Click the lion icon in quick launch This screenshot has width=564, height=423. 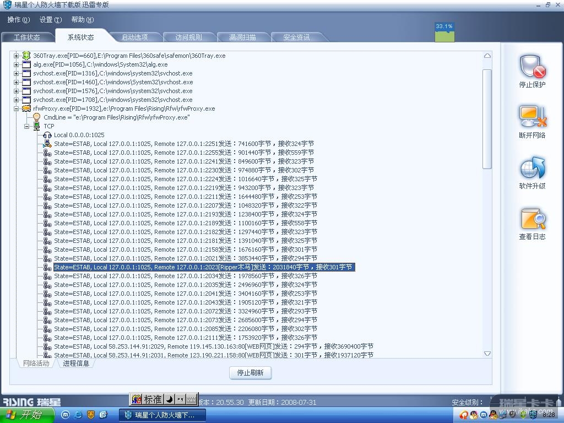91,415
